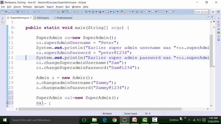221x124 pixels.
Task: Open the New dropdown arrow
Action: [6, 12]
